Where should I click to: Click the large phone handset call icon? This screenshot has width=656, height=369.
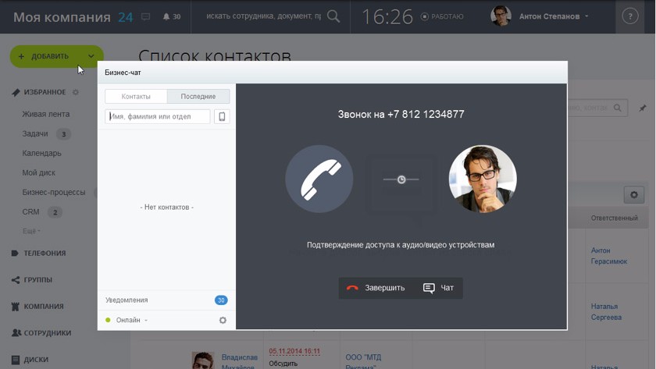coord(319,179)
